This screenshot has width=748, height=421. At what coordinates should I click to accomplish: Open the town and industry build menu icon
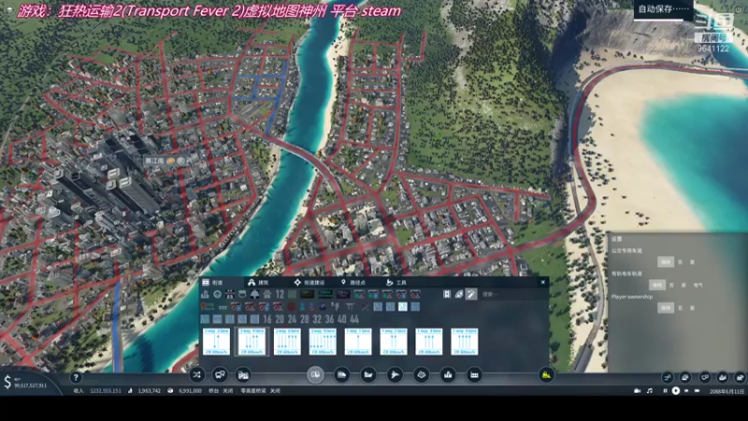[x=448, y=375]
